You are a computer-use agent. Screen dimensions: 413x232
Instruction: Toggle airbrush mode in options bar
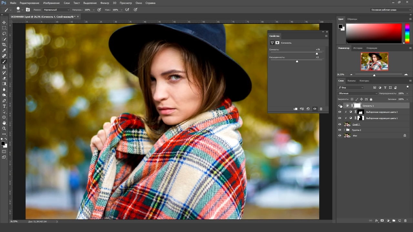[127, 10]
